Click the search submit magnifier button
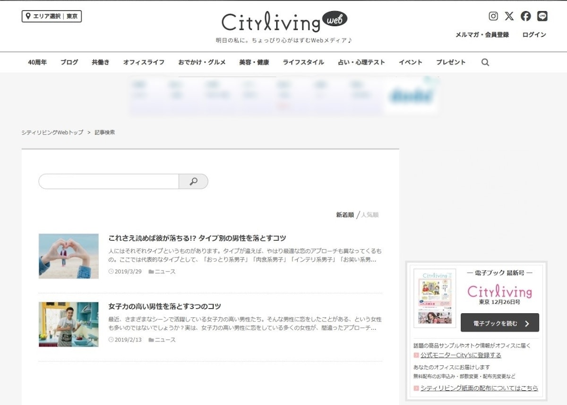 coord(193,181)
